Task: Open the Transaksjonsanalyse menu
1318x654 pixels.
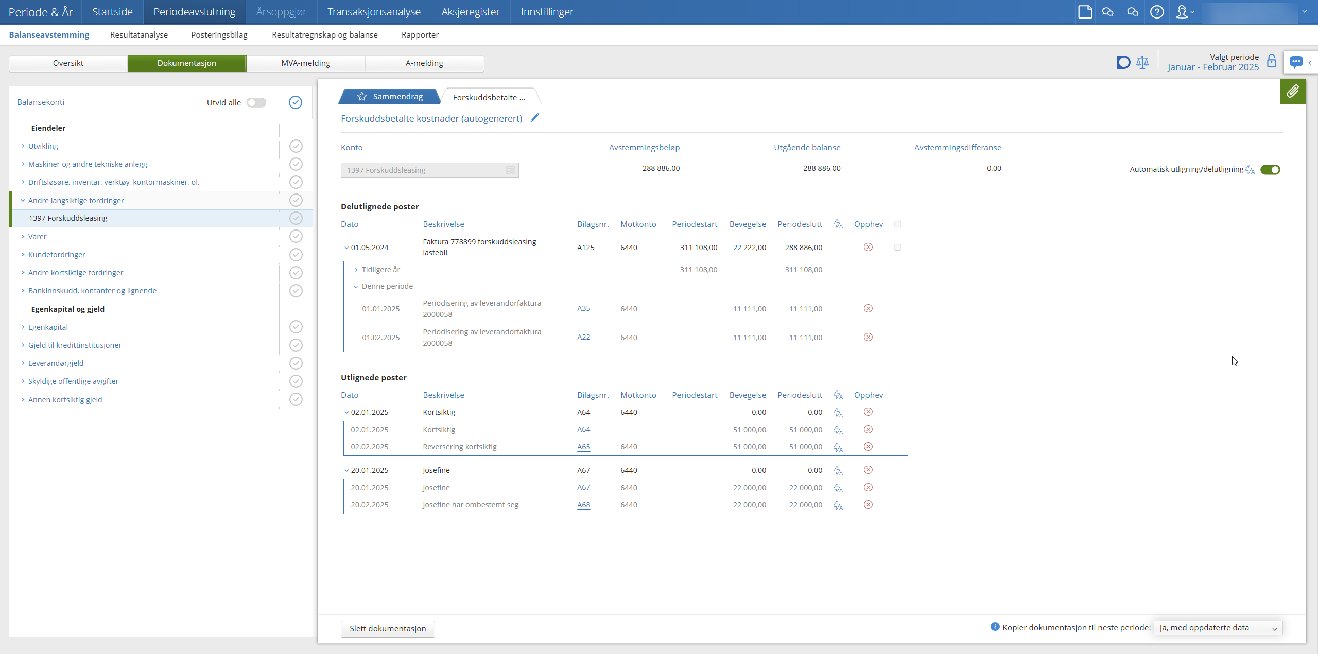Action: (x=374, y=12)
